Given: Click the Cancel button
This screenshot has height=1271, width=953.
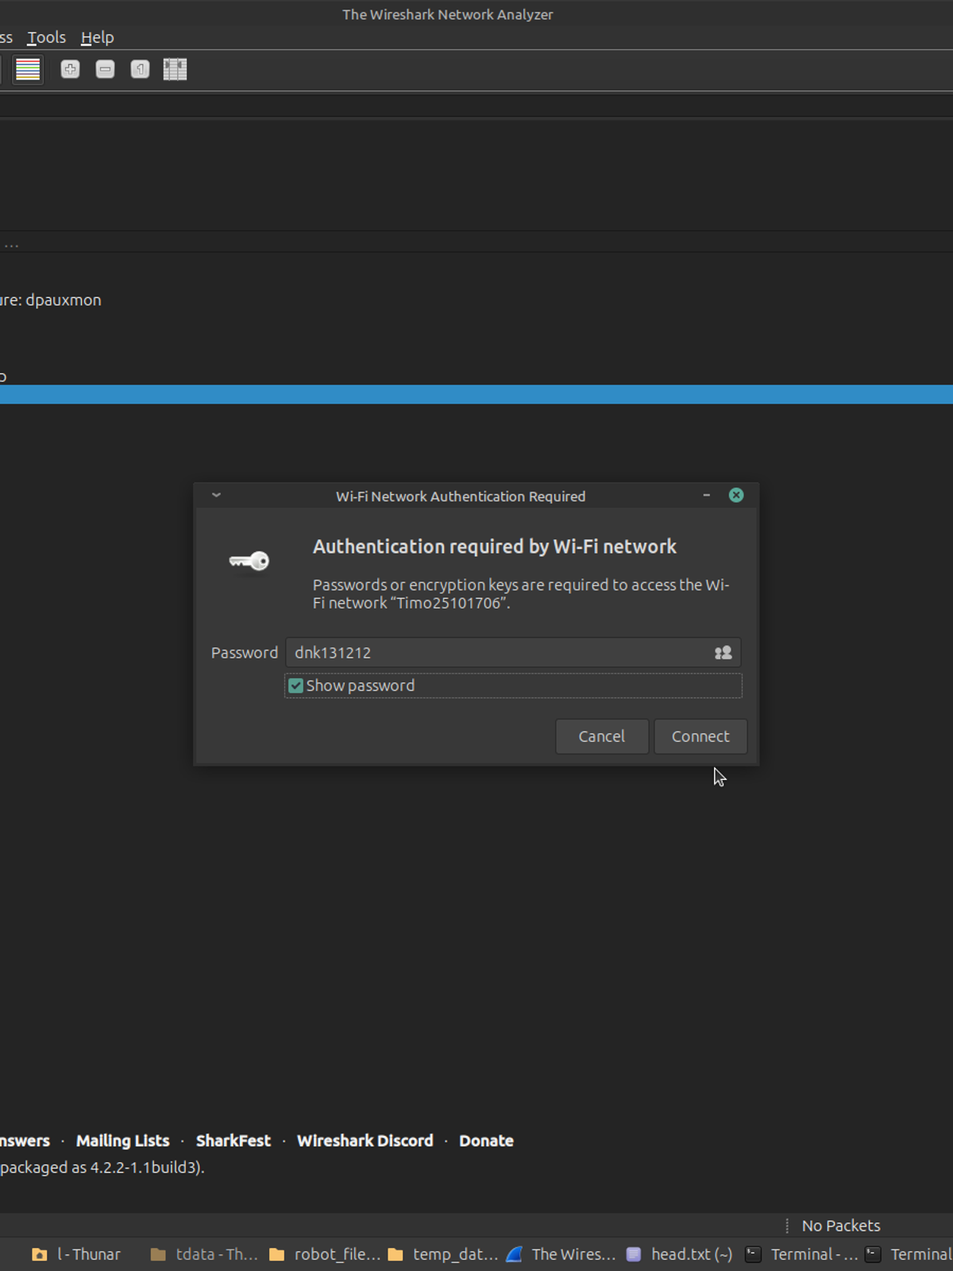Looking at the screenshot, I should pos(602,736).
